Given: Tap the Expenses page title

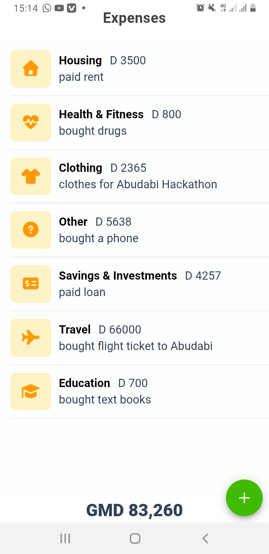Looking at the screenshot, I should pos(134,18).
